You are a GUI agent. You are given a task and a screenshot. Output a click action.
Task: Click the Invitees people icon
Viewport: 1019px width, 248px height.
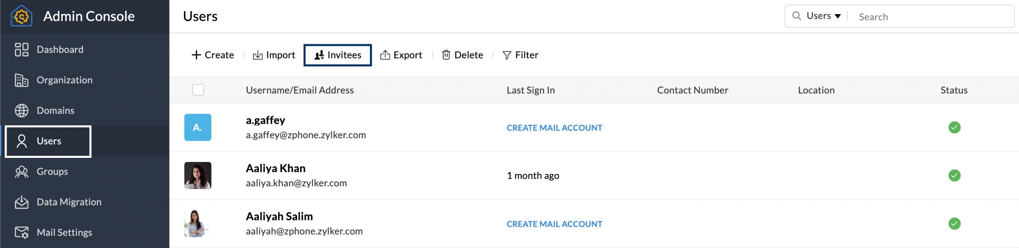(319, 55)
